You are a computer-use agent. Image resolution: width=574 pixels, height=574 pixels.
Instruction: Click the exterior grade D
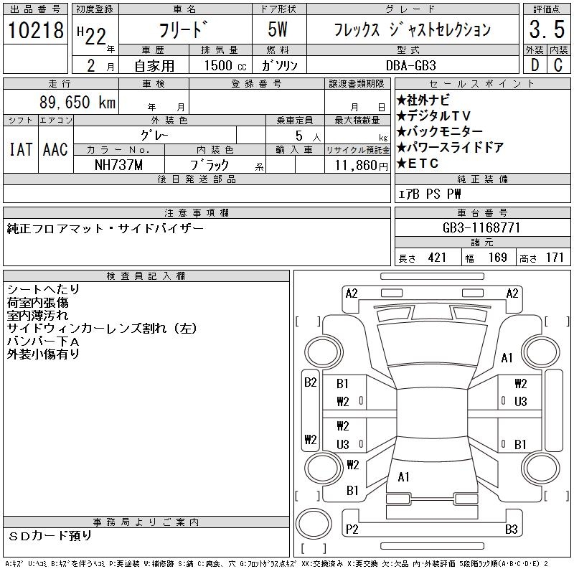pyautogui.click(x=535, y=65)
